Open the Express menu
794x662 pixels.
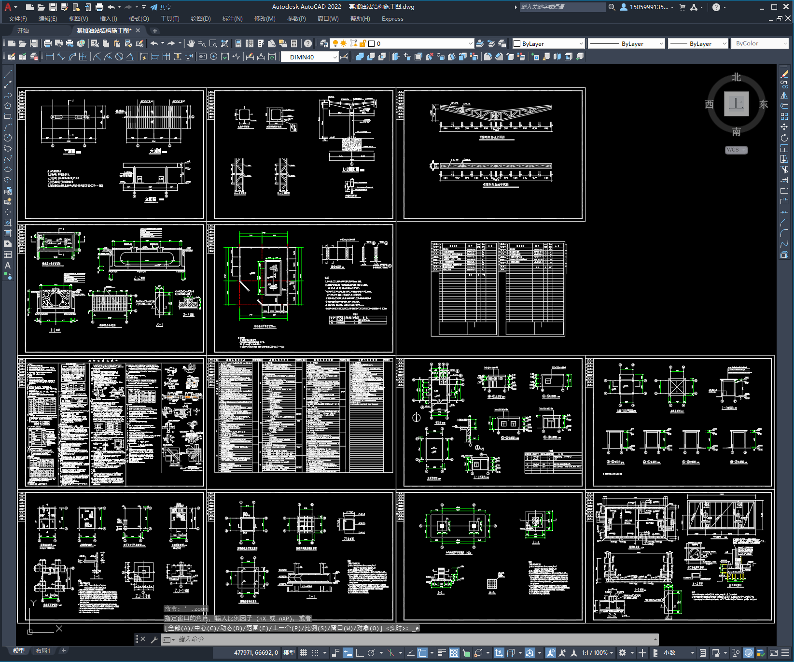coord(392,19)
